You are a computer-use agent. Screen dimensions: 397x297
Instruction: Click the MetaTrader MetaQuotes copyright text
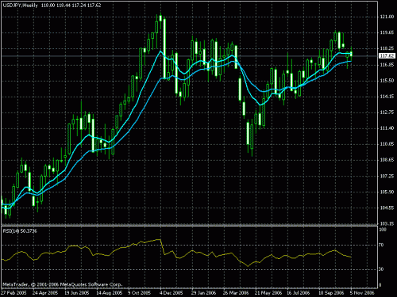63,284
